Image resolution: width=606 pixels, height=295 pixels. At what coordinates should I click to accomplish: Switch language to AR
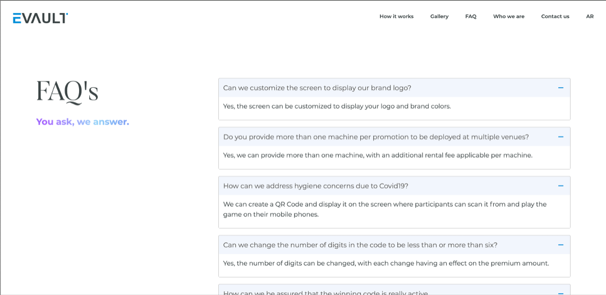(x=589, y=16)
